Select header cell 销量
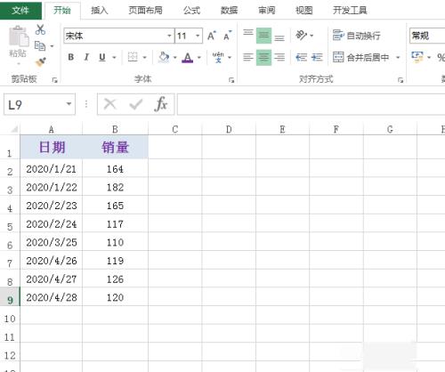 click(x=115, y=147)
